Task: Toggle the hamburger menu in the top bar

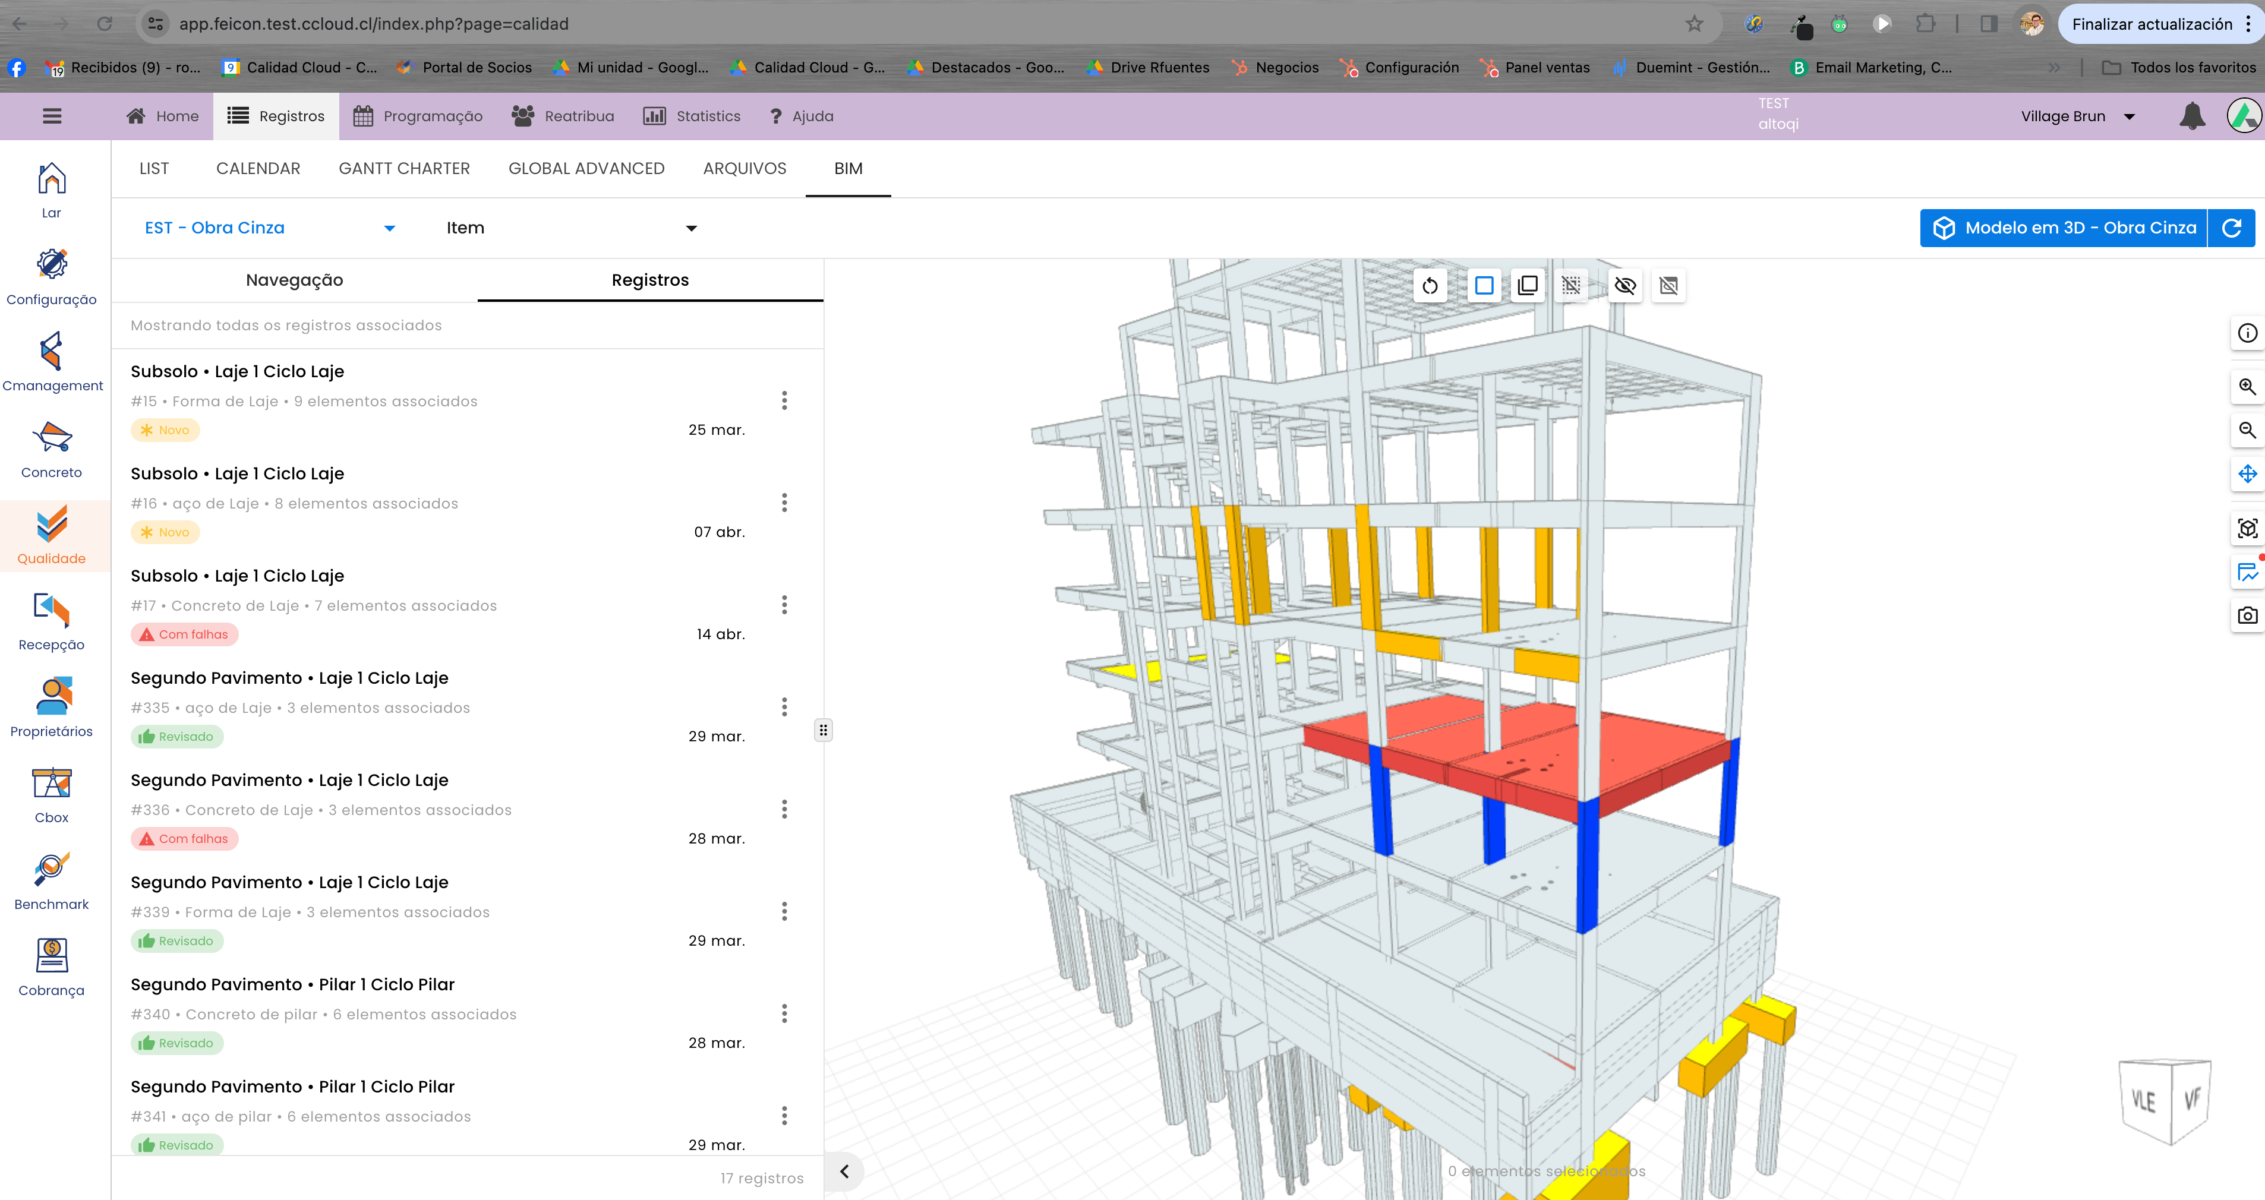Action: click(52, 116)
